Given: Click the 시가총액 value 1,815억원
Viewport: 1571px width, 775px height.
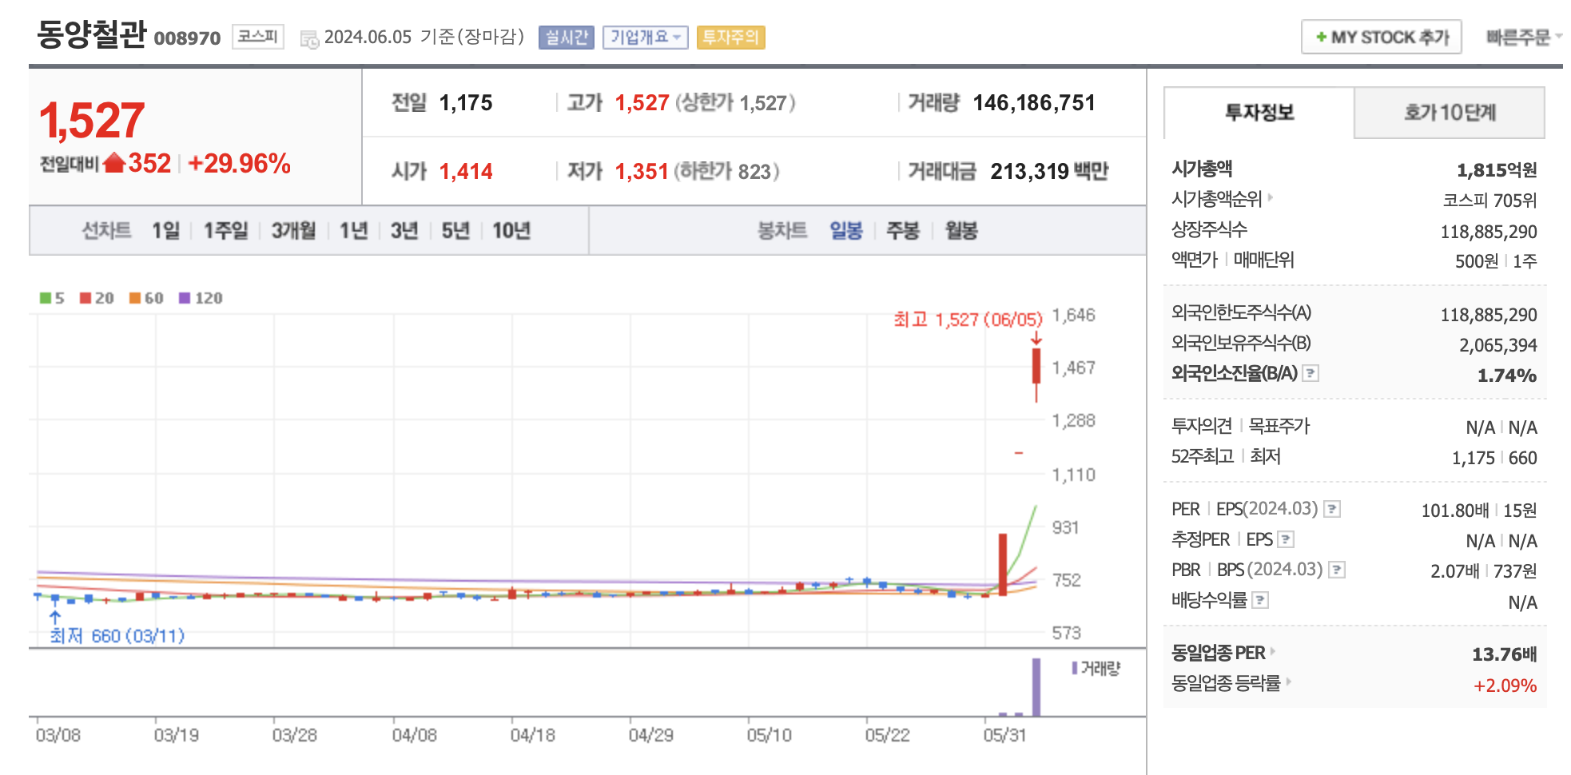Looking at the screenshot, I should point(1497,169).
